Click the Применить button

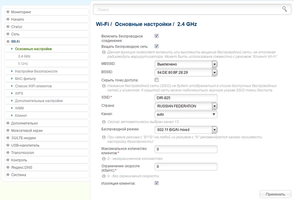(275, 194)
